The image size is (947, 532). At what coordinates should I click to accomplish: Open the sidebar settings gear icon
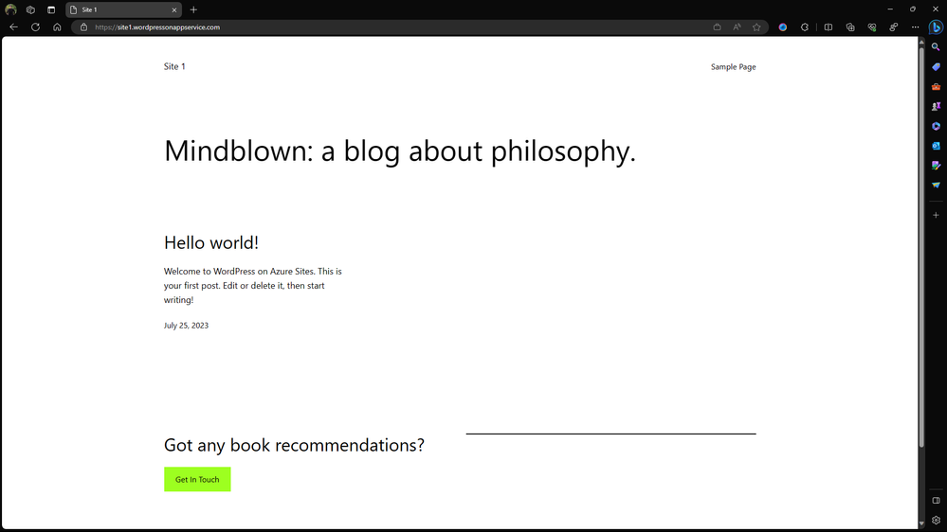click(937, 520)
